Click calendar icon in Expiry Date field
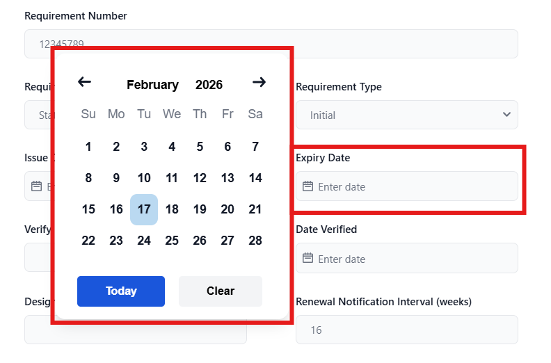551x363 pixels. [308, 186]
